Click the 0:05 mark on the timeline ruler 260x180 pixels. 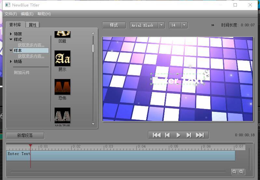click(174, 147)
